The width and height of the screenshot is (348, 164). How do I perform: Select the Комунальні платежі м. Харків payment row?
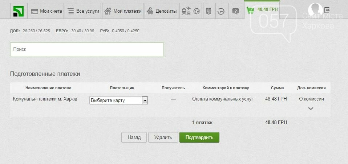tap(45, 99)
